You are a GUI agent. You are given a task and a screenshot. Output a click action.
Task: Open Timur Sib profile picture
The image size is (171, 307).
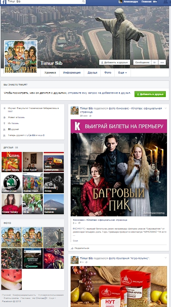click(x=21, y=56)
